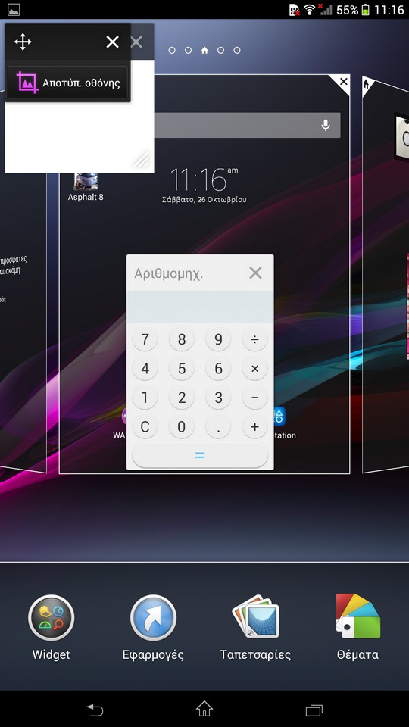Screen dimensions: 409x727
Task: Open the recent apps navigation button
Action: click(314, 710)
